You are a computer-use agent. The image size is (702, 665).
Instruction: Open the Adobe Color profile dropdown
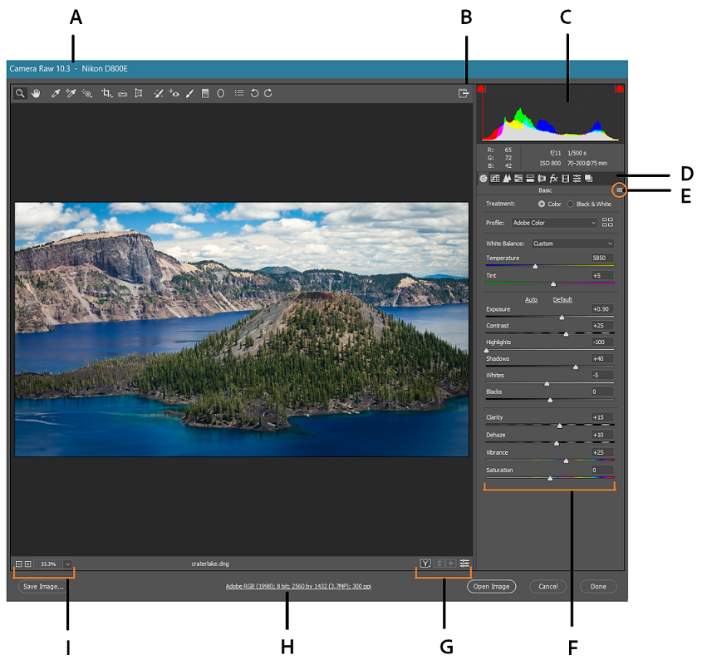[x=554, y=223]
